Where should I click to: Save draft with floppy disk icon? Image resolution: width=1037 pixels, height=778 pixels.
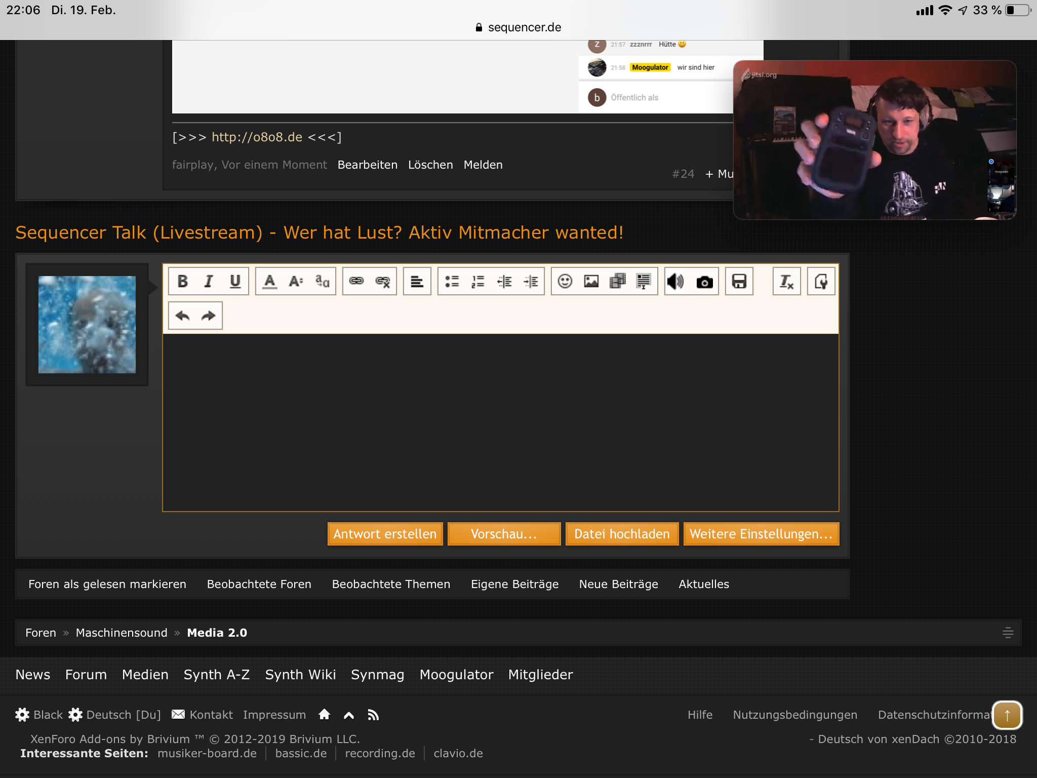pyautogui.click(x=739, y=281)
